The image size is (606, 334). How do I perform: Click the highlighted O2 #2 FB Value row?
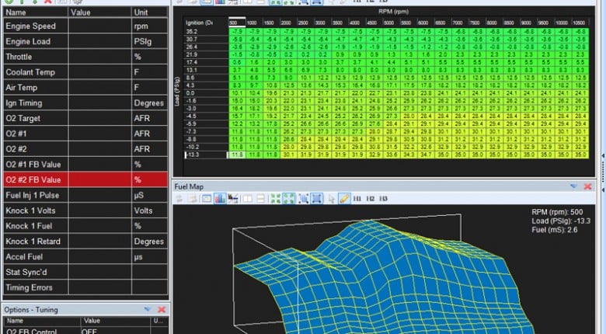(85, 179)
